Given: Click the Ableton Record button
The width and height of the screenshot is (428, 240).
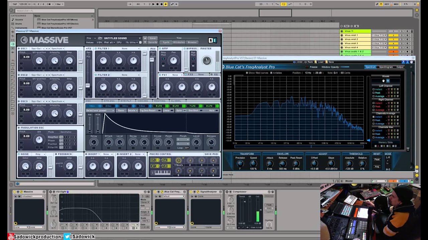Looking at the screenshot, I should (x=162, y=4).
